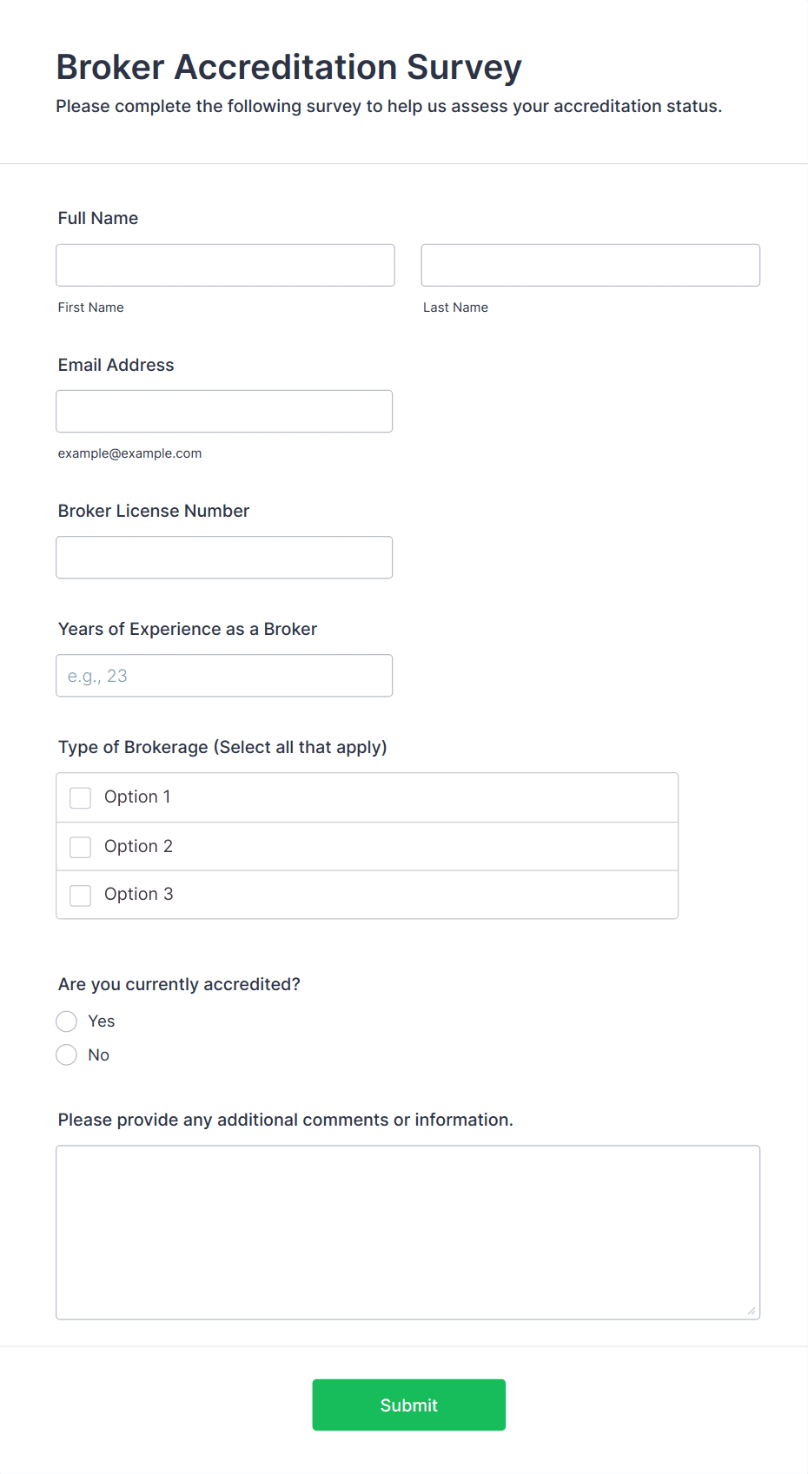The image size is (808, 1474).
Task: Click the 'Are you currently accredited?' label
Action: click(179, 984)
